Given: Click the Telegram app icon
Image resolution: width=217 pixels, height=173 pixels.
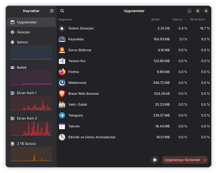Looking at the screenshot, I should point(62,116).
